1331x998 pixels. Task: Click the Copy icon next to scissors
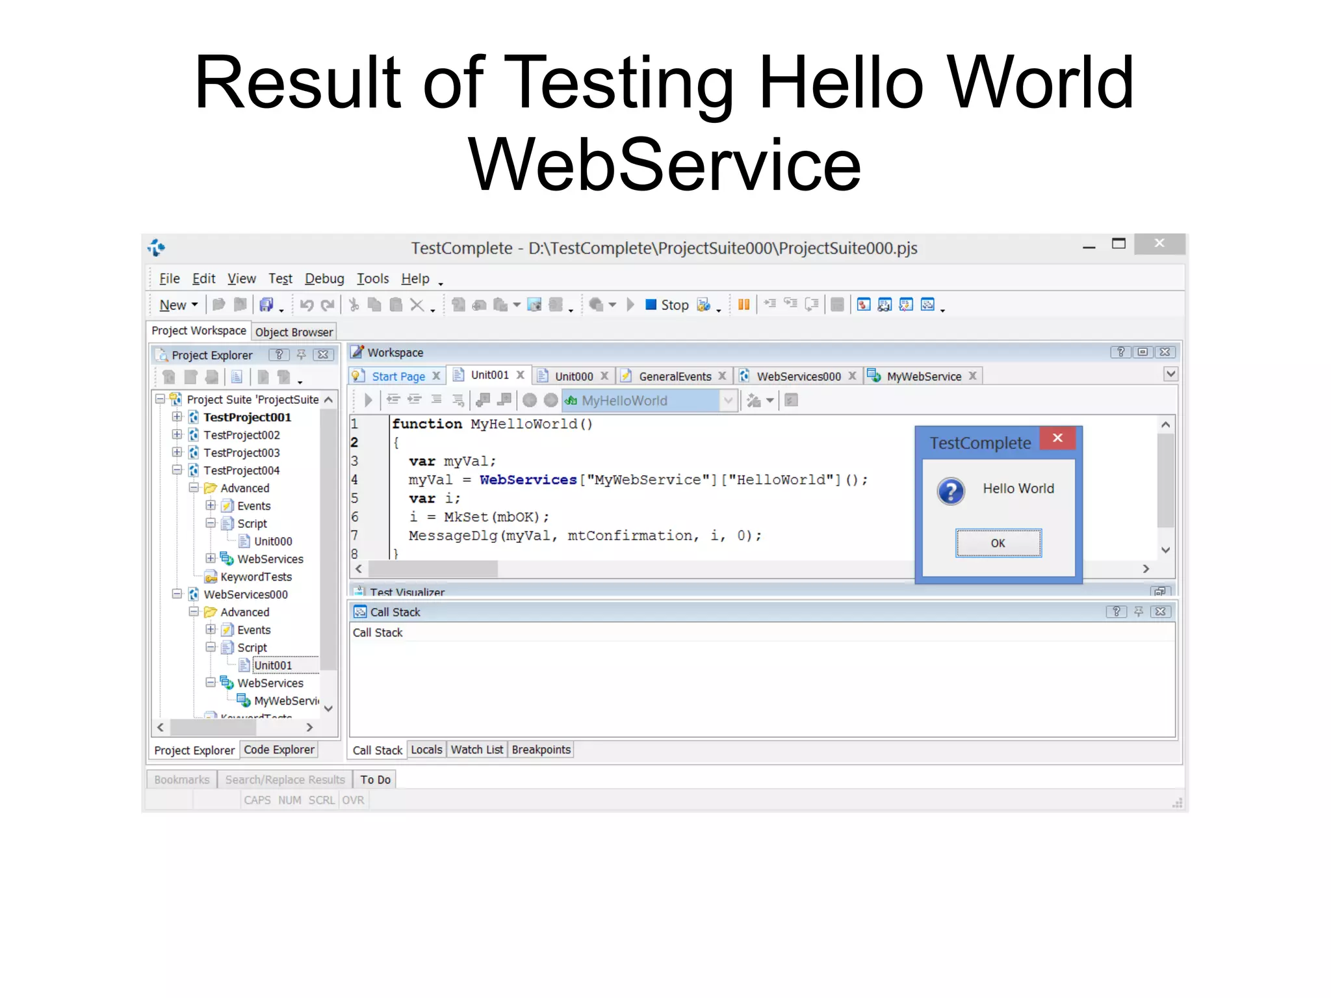374,305
